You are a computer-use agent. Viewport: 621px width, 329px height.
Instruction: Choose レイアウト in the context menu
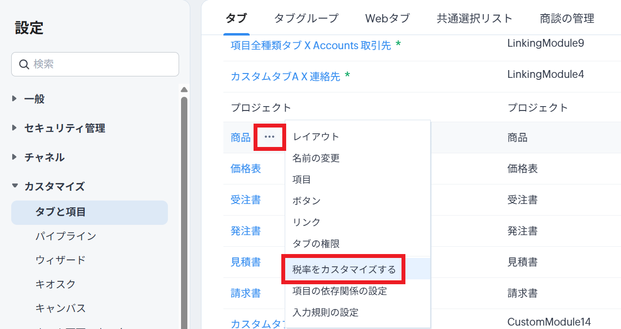click(316, 137)
